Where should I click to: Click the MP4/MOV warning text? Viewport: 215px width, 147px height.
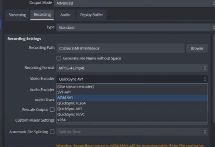(130, 145)
